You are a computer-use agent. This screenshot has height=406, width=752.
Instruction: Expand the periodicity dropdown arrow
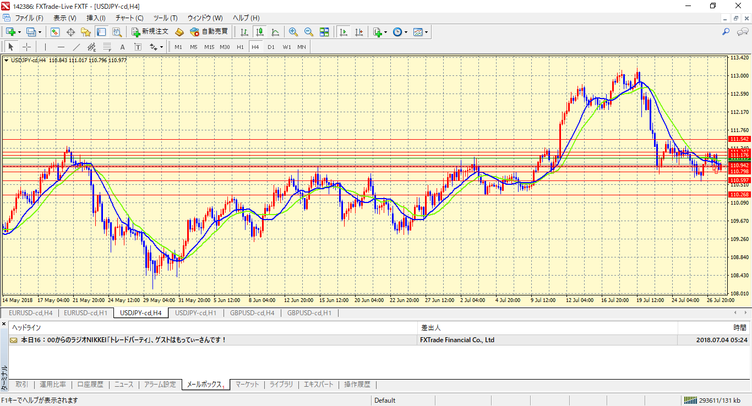(x=406, y=32)
